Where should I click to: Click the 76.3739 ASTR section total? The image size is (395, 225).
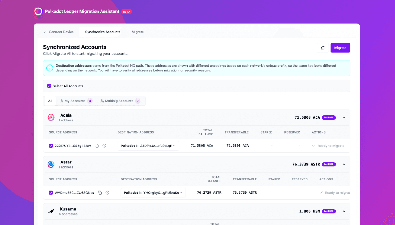pos(306,165)
